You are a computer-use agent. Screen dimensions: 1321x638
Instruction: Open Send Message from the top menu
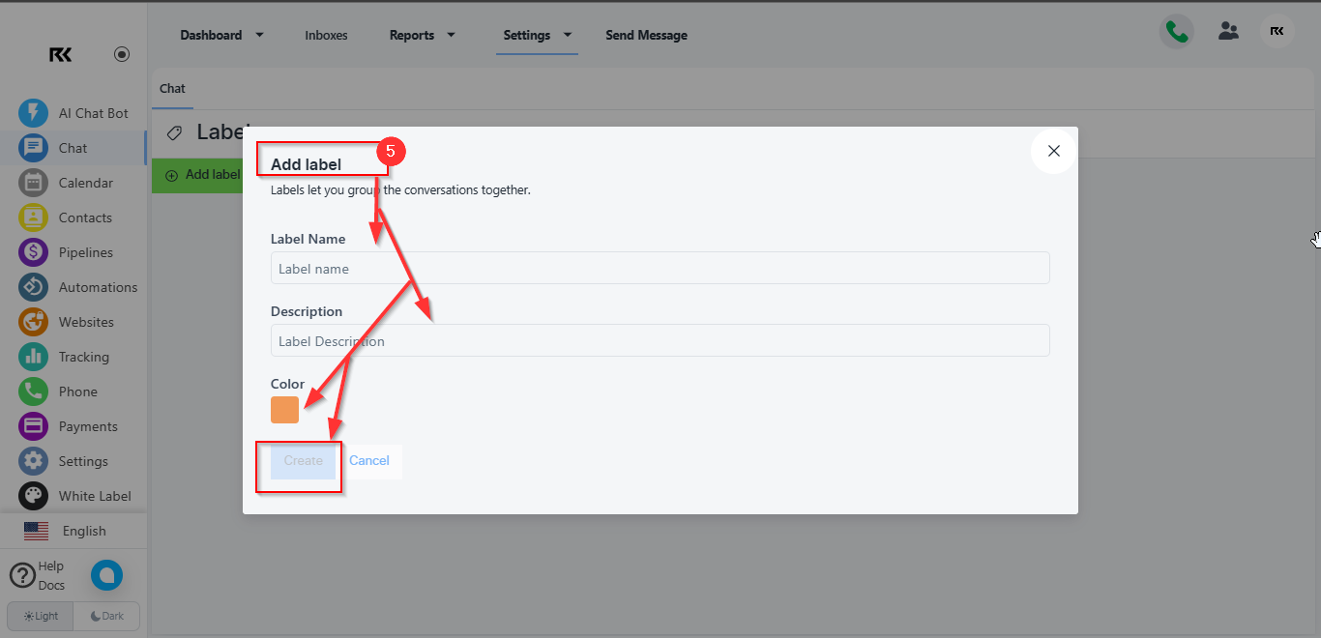coord(646,35)
